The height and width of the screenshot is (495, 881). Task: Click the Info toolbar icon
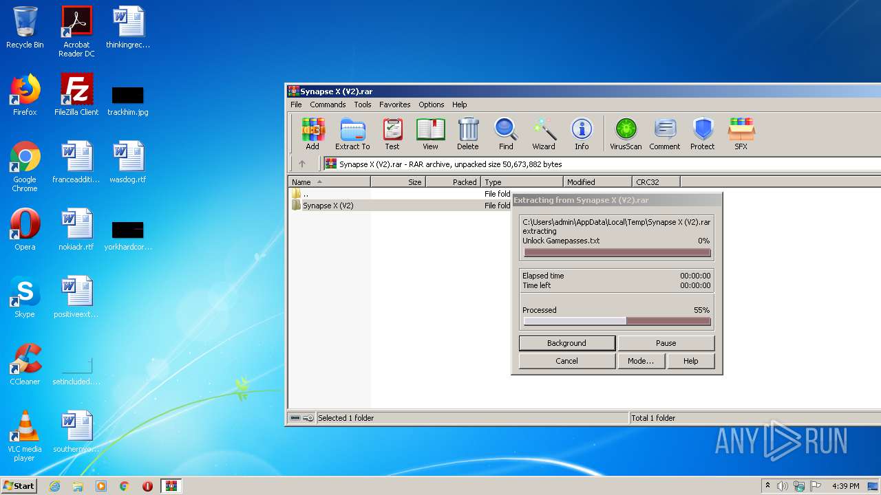pyautogui.click(x=582, y=133)
